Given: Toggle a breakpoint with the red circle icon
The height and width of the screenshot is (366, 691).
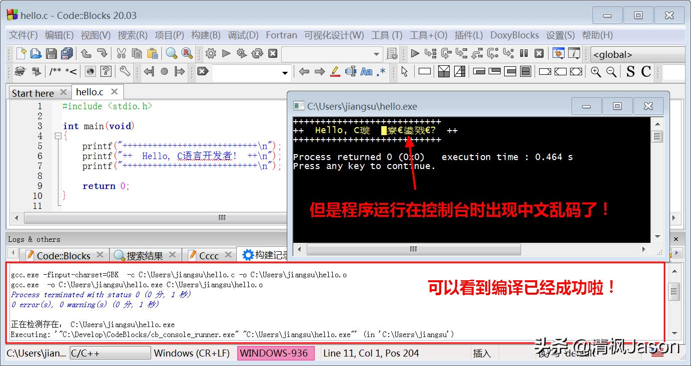Looking at the screenshot, I should 165,71.
